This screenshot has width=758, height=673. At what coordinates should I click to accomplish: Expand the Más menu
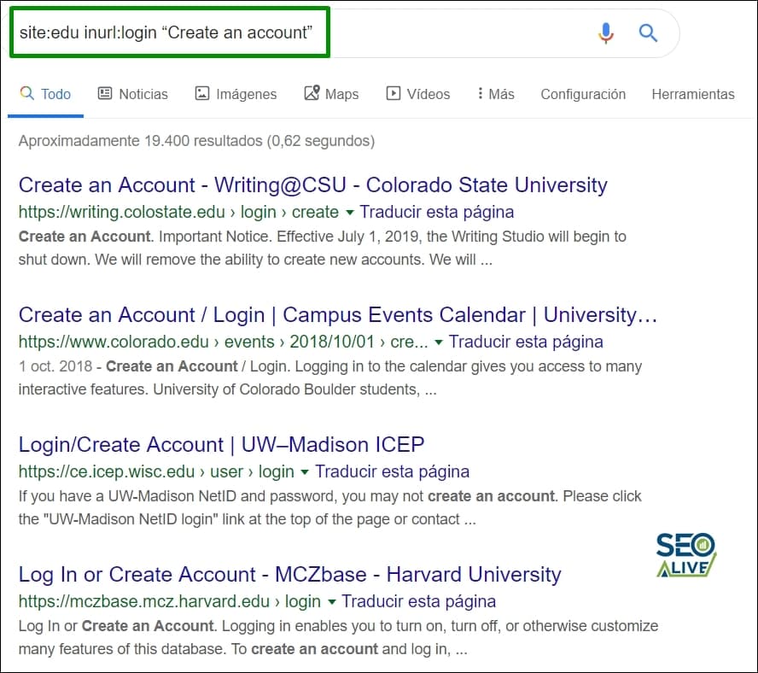(x=496, y=94)
